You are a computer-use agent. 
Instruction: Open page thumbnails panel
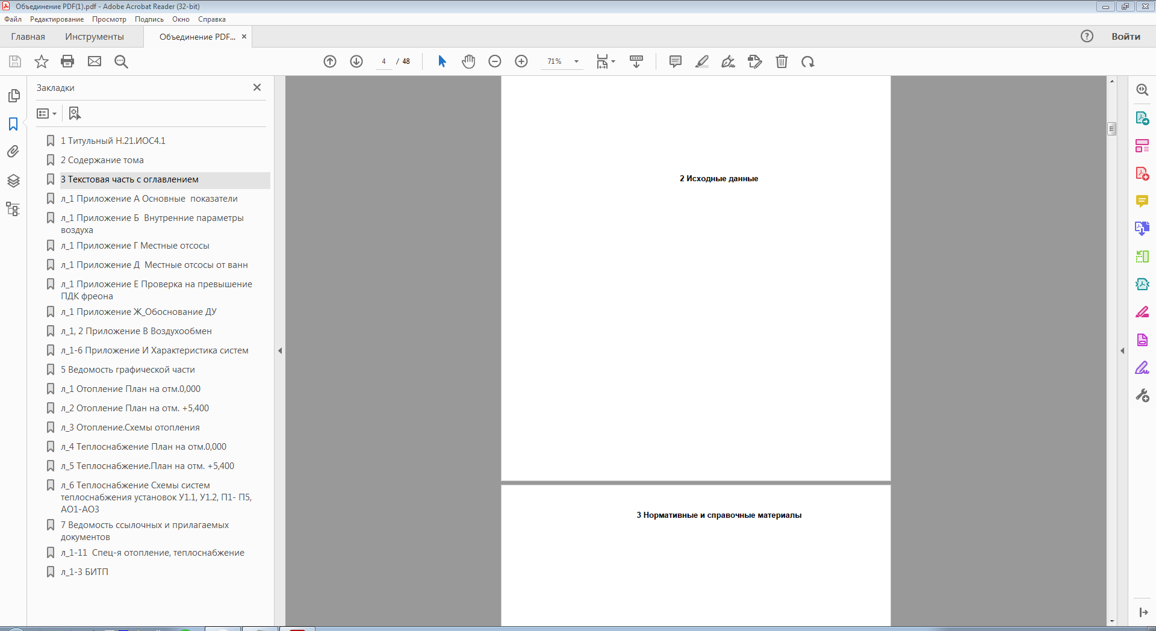(x=13, y=96)
